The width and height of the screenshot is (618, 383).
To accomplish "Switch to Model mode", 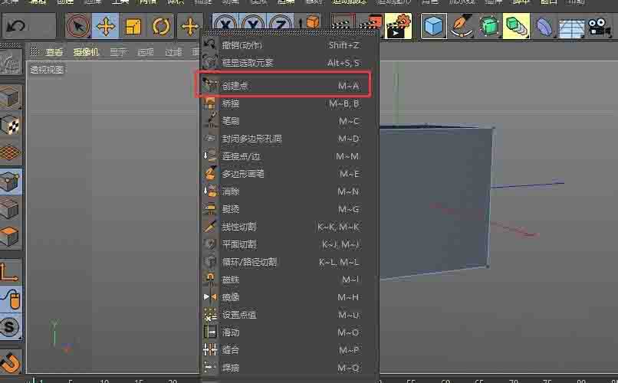I will [11, 97].
